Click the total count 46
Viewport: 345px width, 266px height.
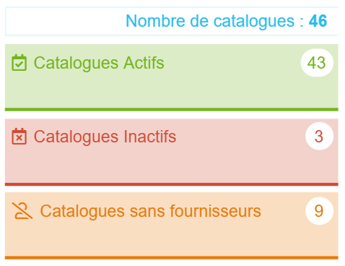click(318, 21)
